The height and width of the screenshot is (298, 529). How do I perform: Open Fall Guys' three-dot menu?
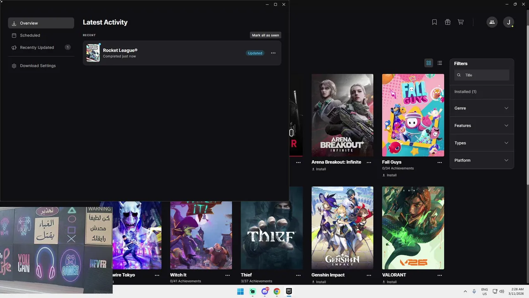pyautogui.click(x=439, y=163)
